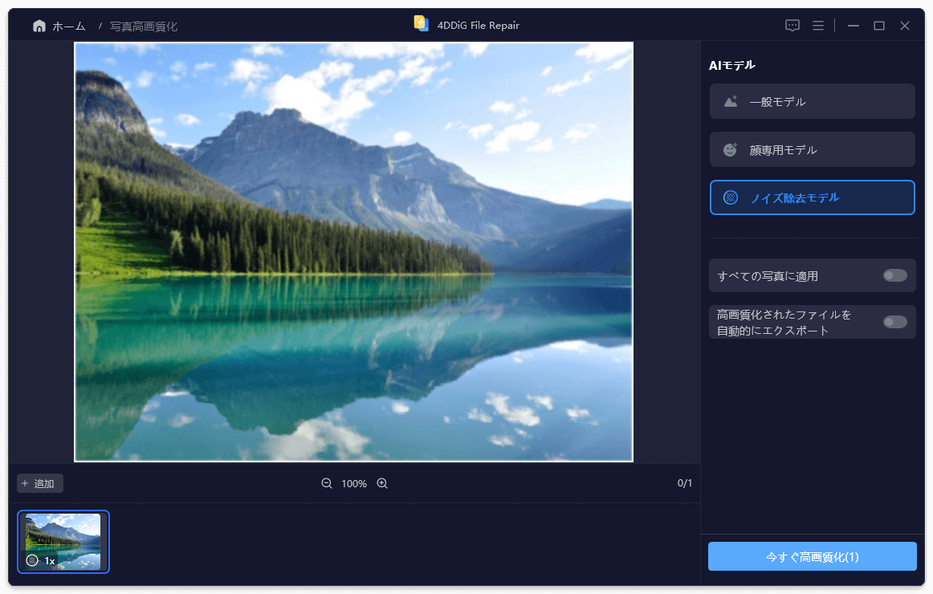Click 写真高画質化 breadcrumb item
The height and width of the screenshot is (594, 933).
pos(144,26)
